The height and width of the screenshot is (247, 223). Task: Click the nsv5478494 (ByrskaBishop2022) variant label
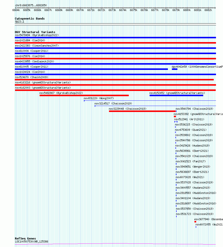point(37,35)
